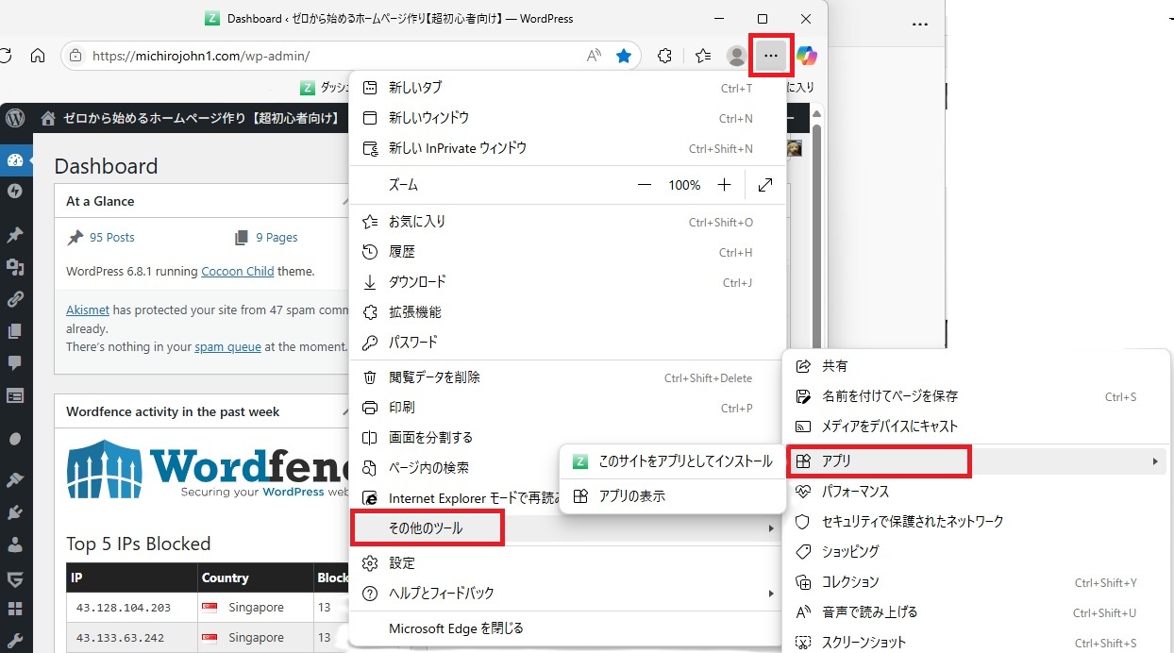The width and height of the screenshot is (1174, 653).
Task: Open 拡張機能 menu entry
Action: tap(567, 312)
